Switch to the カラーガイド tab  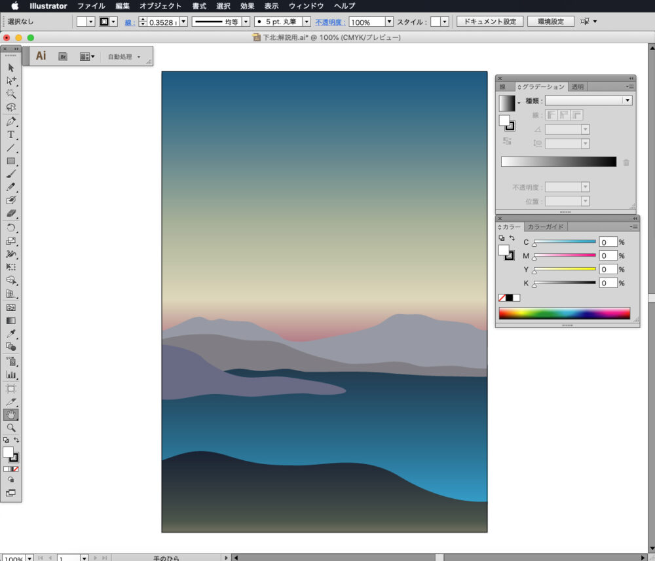coord(546,226)
